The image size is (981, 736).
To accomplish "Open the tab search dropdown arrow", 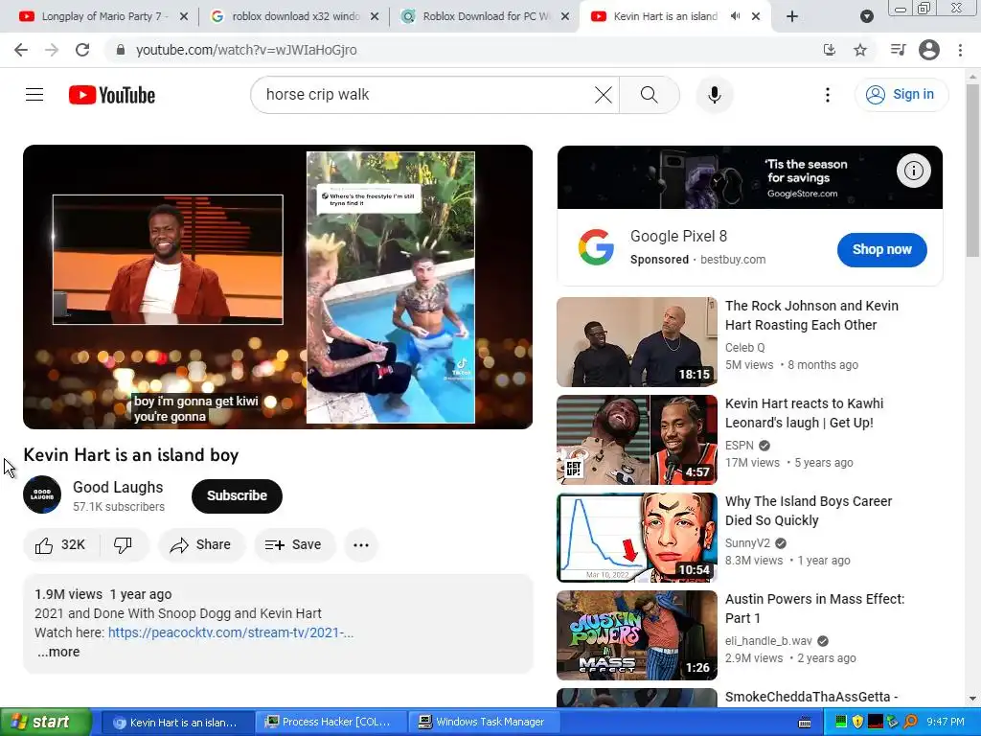I will click(866, 17).
